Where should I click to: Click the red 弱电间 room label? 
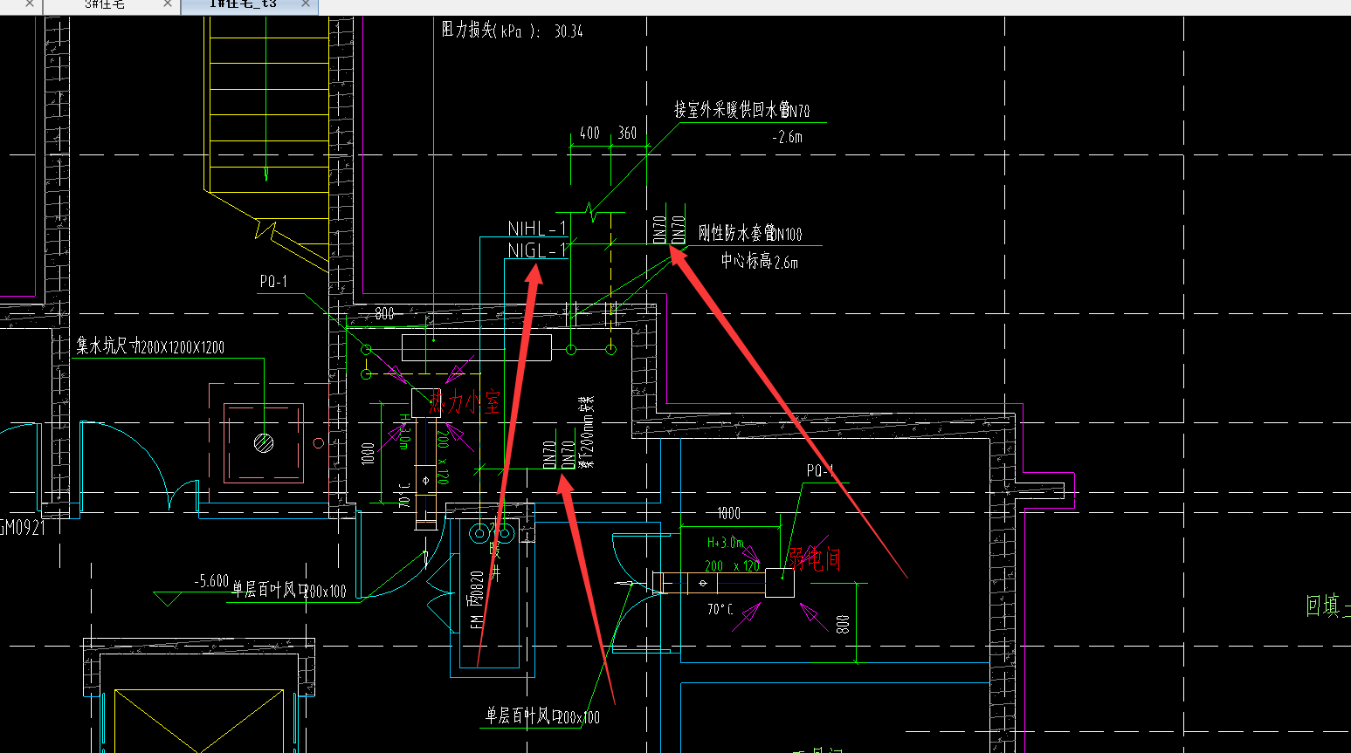coord(814,558)
